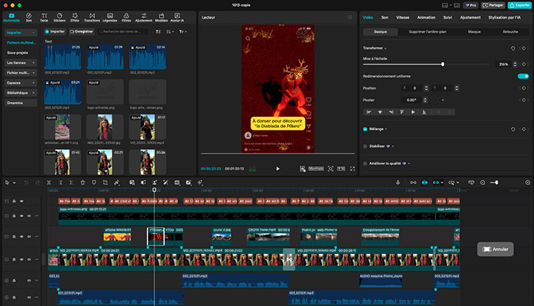Open the Avatar IA panel
The height and width of the screenshot is (306, 534).
coord(178,16)
